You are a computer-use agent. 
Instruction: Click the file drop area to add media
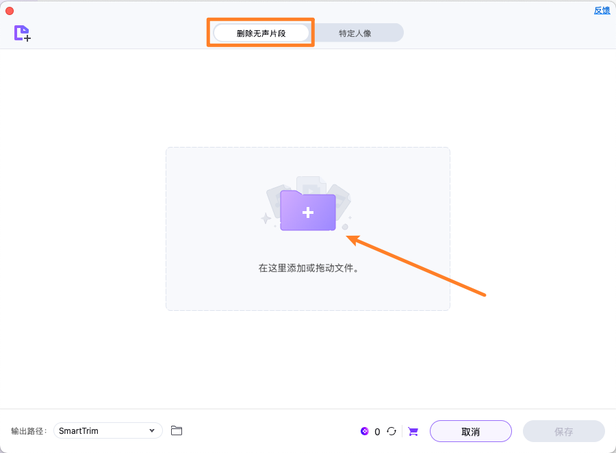307,228
